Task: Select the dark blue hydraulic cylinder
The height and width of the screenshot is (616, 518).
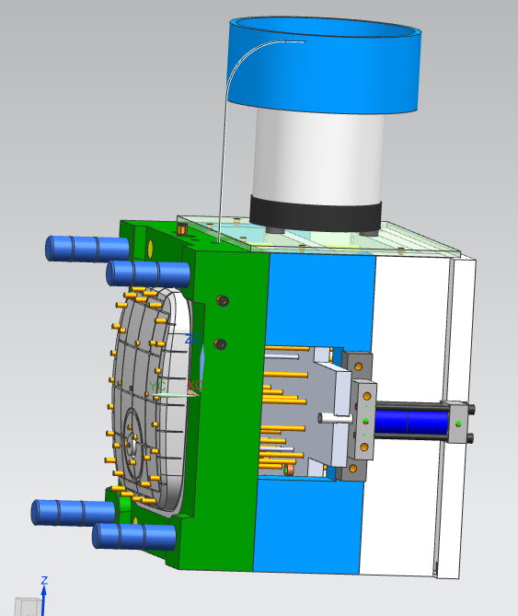Action: [x=412, y=422]
